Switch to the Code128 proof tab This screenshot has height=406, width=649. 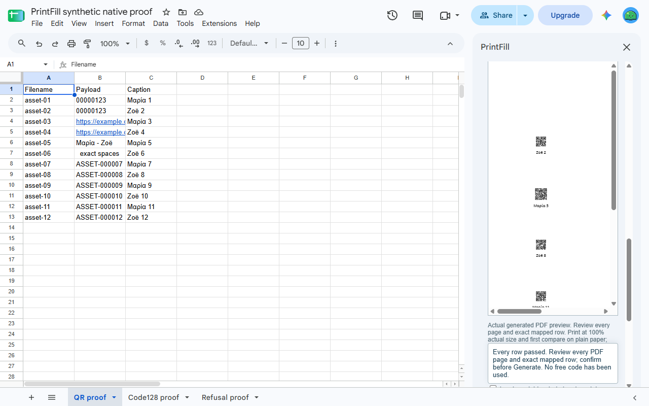point(154,397)
